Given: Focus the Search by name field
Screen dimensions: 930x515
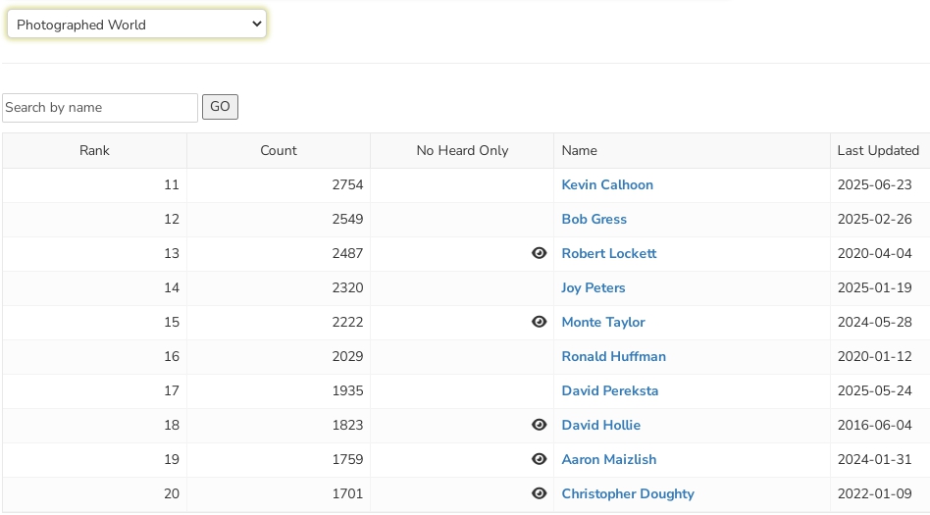Looking at the screenshot, I should tap(100, 108).
